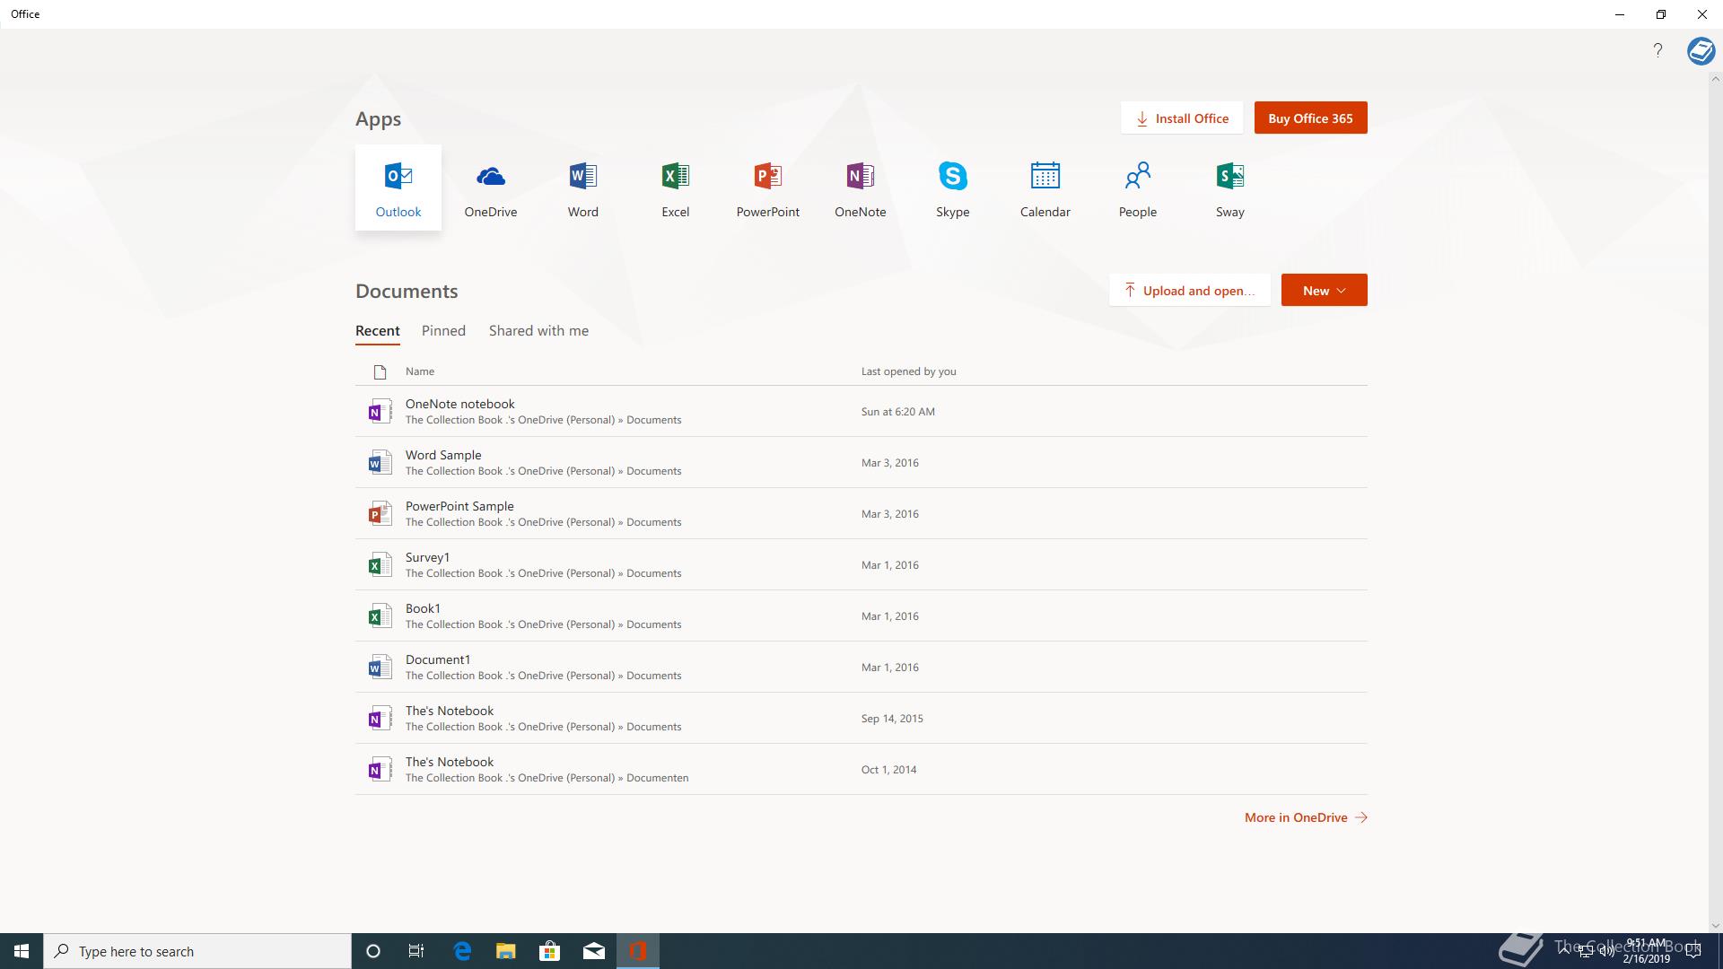Open the OneNote app tile
This screenshot has width=1723, height=969.
pyautogui.click(x=861, y=188)
